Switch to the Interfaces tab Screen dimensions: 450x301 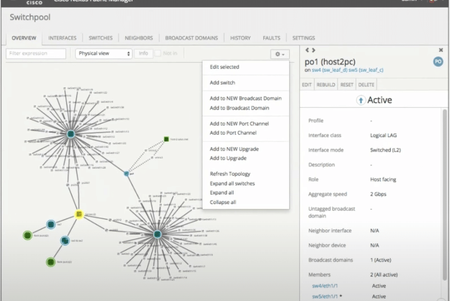point(62,38)
